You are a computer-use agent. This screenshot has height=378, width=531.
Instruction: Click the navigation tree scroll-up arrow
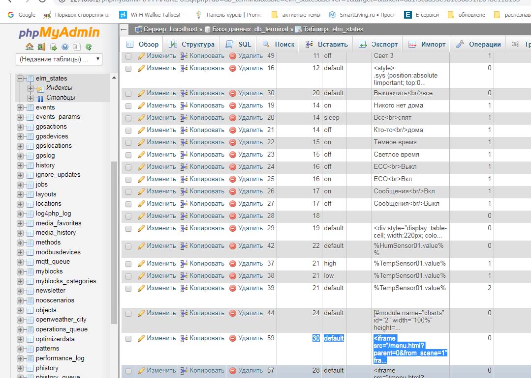tap(114, 78)
